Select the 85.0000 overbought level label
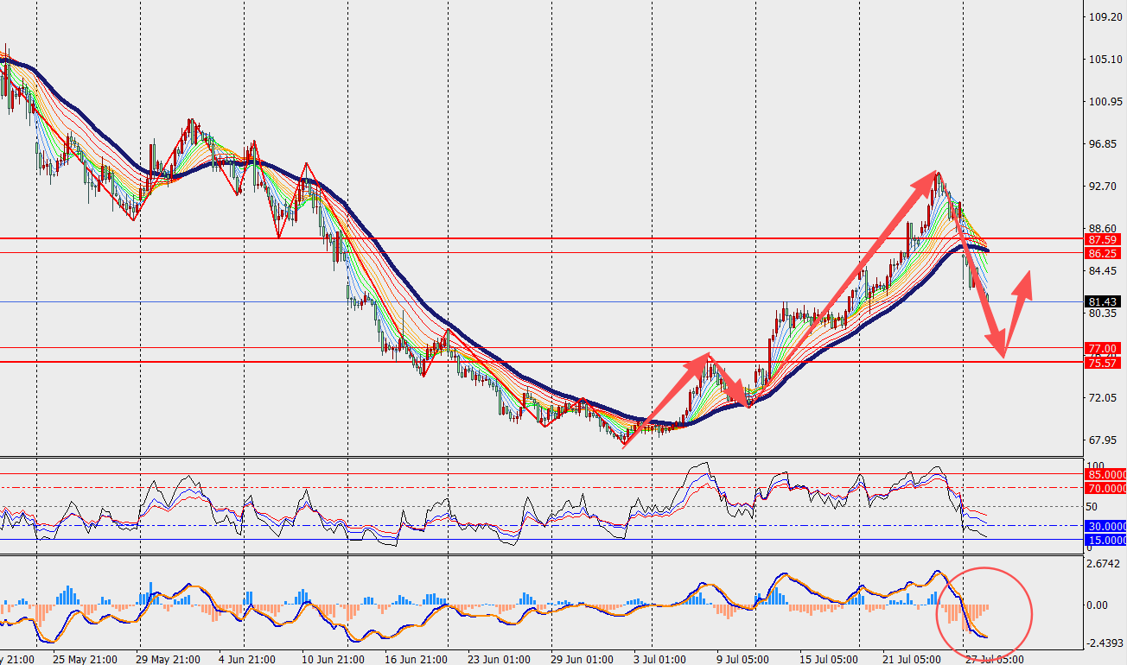Screen dimensions: 1127x665 1105,474
